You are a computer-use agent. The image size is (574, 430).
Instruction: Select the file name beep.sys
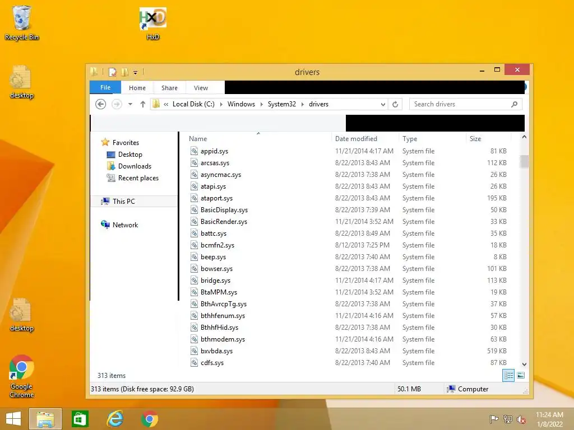[213, 256]
